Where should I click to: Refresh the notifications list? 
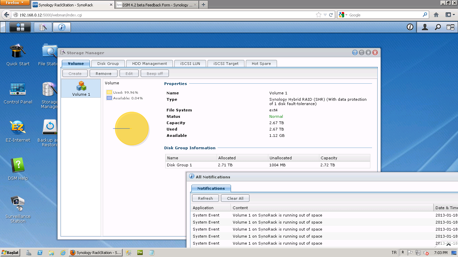tap(205, 198)
